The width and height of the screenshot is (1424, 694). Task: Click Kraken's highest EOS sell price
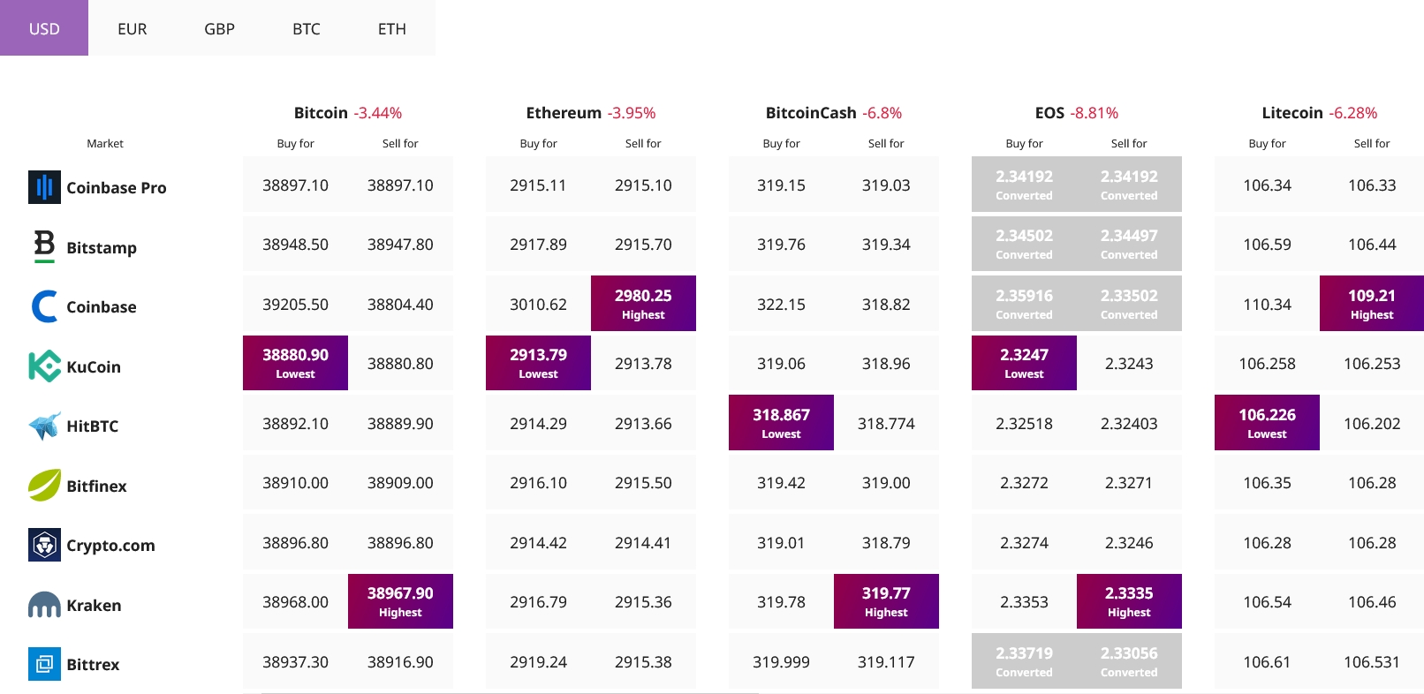[x=1129, y=601]
